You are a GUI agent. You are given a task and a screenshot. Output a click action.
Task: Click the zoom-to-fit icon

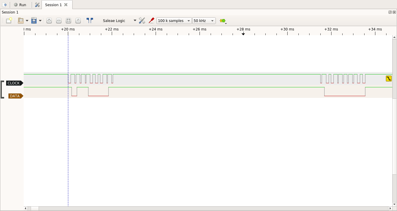pos(68,21)
